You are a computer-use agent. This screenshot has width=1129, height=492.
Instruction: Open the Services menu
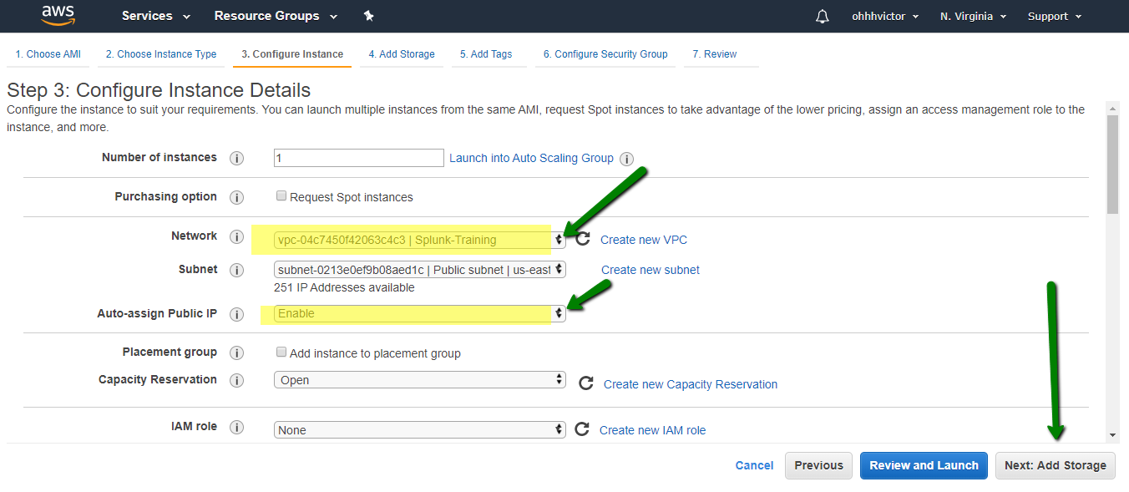pyautogui.click(x=155, y=16)
